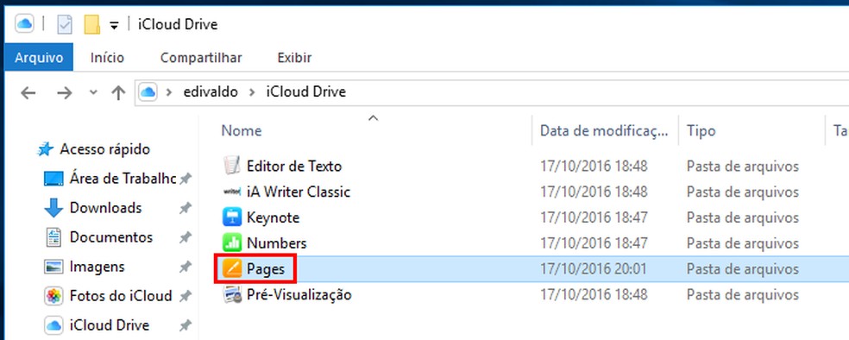This screenshot has width=849, height=340.
Task: Open Área de Trabalho in sidebar
Action: (123, 178)
